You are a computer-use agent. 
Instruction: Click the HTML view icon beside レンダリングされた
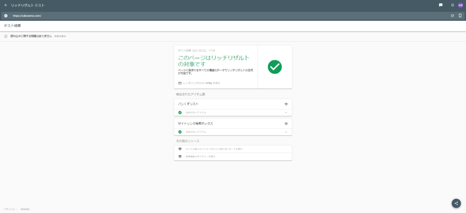click(x=180, y=83)
